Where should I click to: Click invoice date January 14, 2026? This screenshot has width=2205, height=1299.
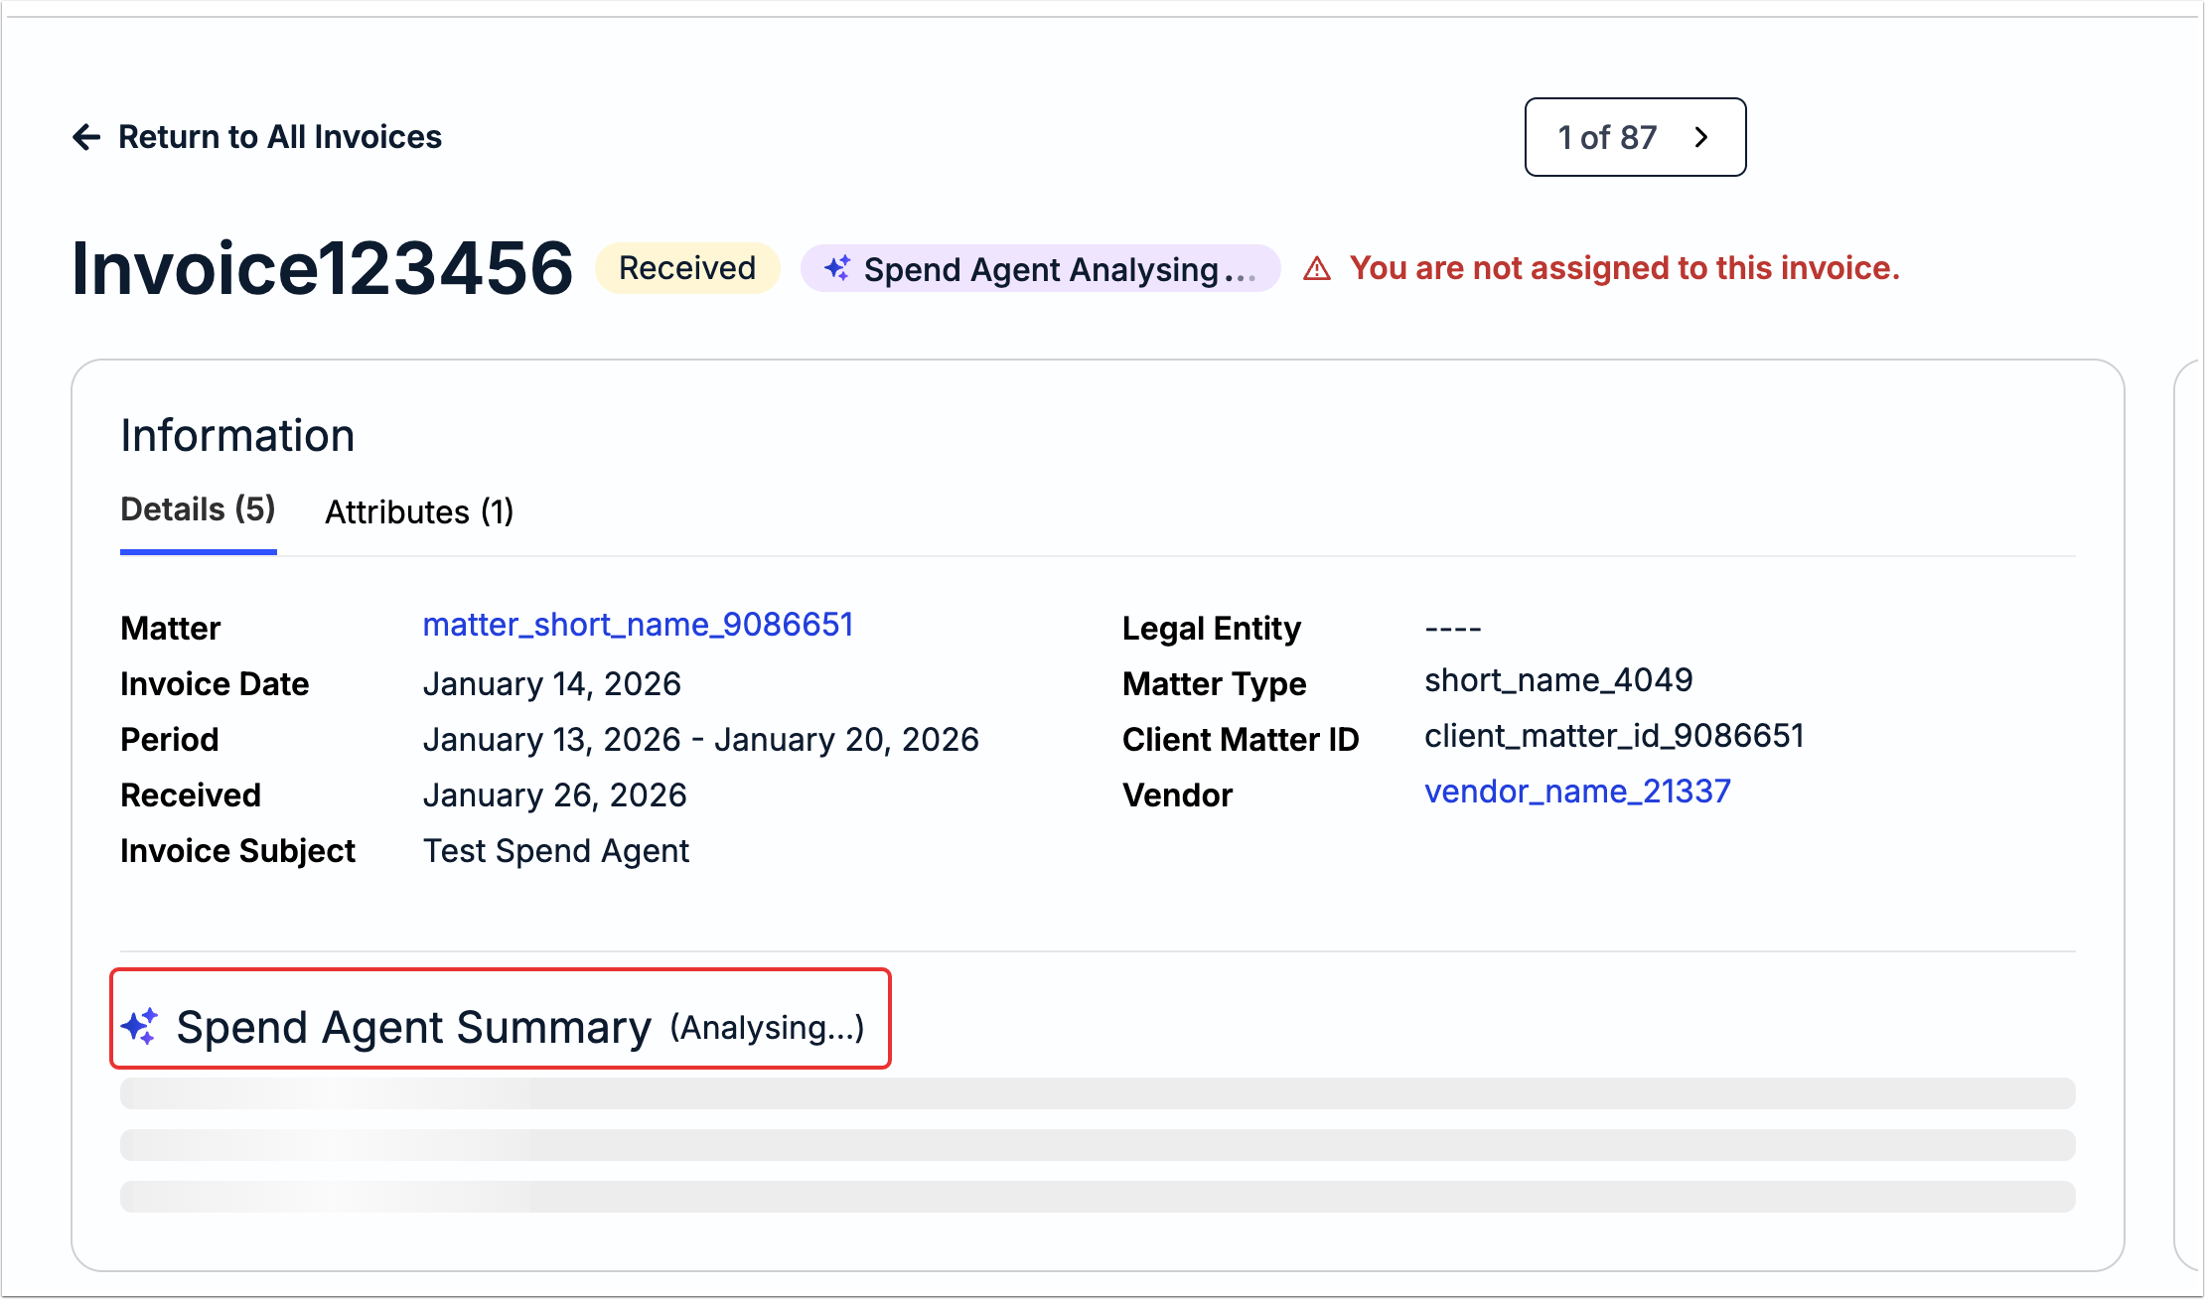(552, 684)
